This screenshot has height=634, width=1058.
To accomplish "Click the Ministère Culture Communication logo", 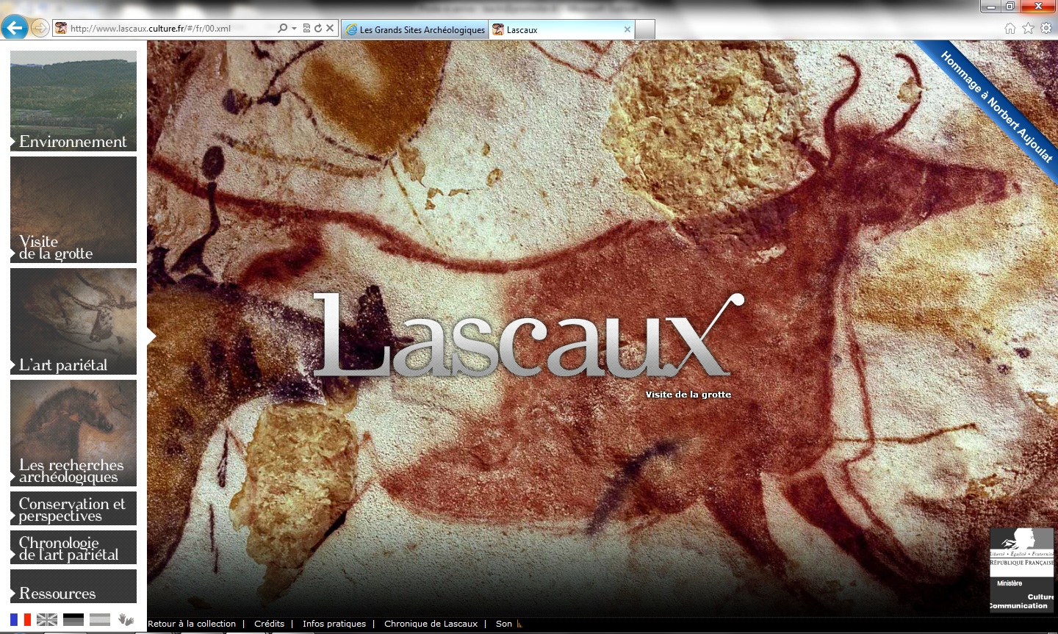I will [1022, 570].
